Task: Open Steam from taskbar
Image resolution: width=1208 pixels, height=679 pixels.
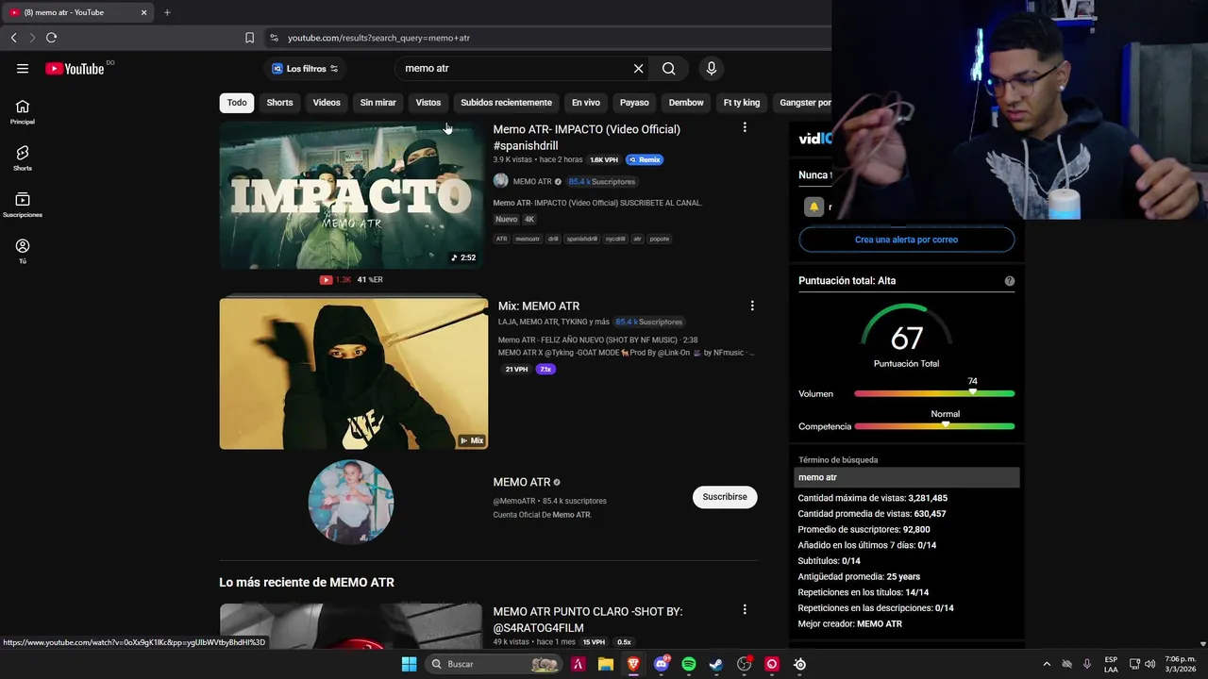Action: pos(716,664)
